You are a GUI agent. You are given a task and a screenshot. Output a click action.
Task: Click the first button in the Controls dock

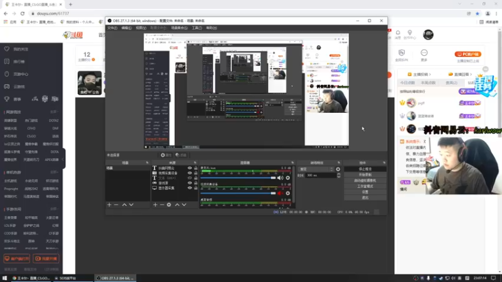pos(365,169)
